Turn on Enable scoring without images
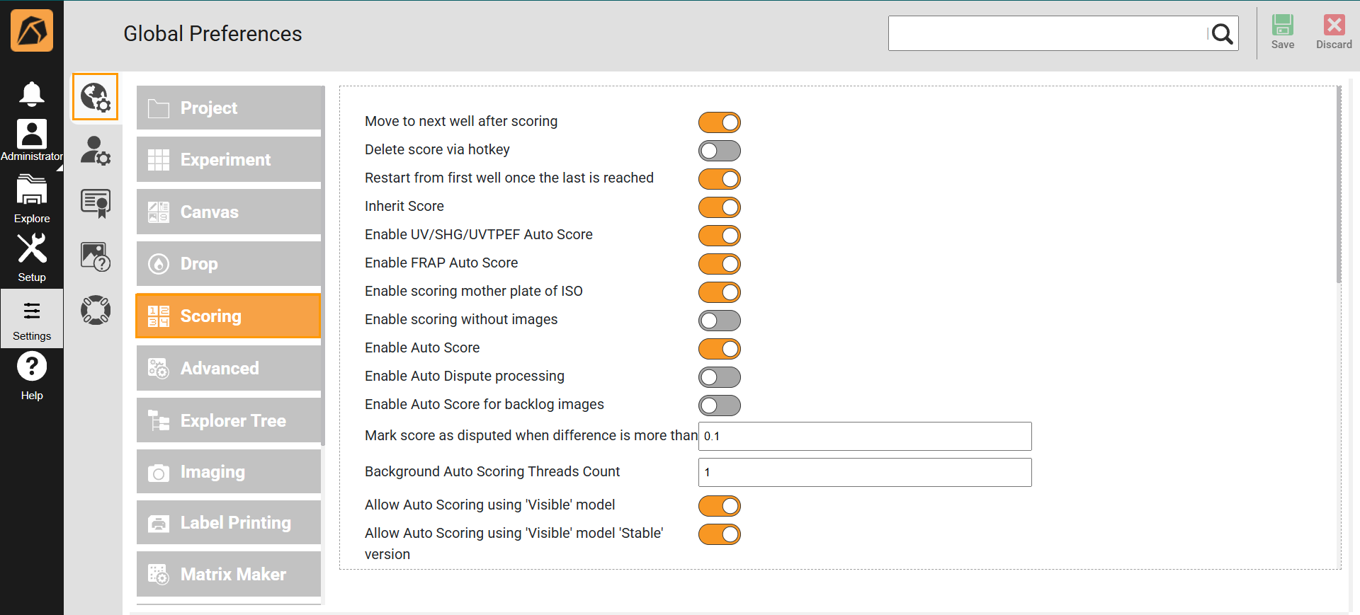This screenshot has height=615, width=1360. [719, 321]
